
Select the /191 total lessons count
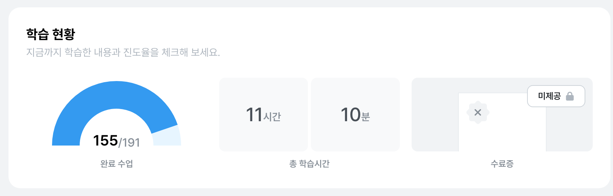click(129, 142)
